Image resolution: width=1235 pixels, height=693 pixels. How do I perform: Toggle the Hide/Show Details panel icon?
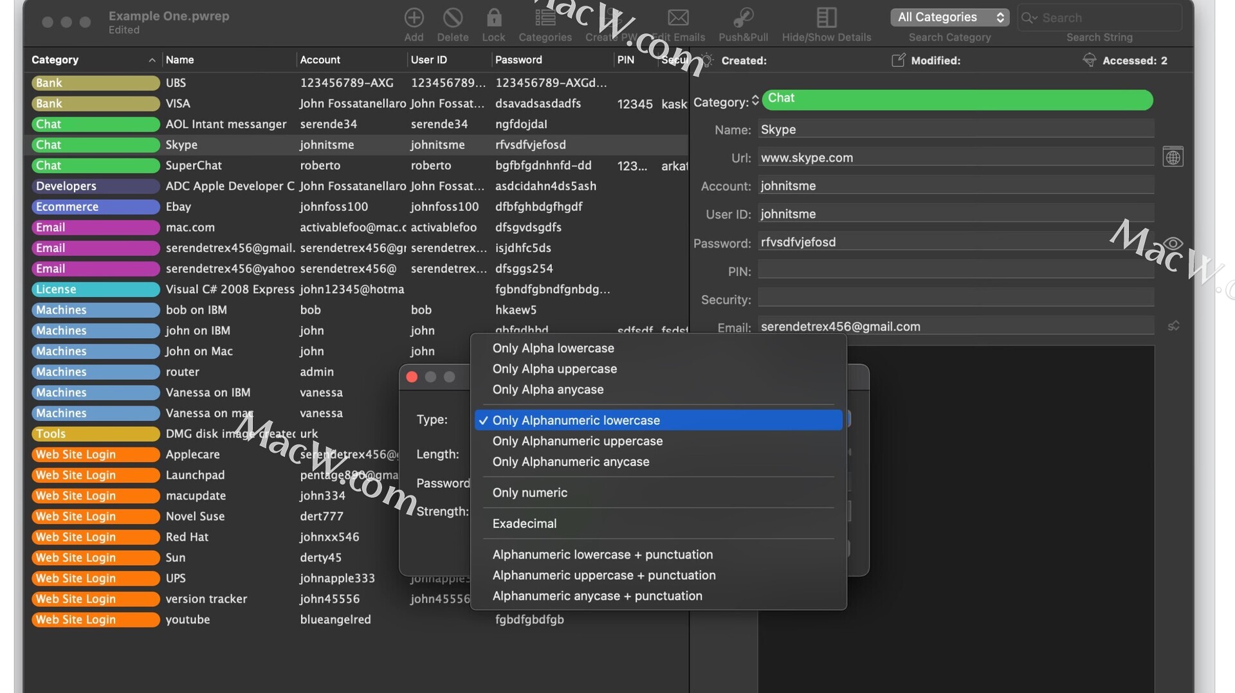[x=827, y=17]
